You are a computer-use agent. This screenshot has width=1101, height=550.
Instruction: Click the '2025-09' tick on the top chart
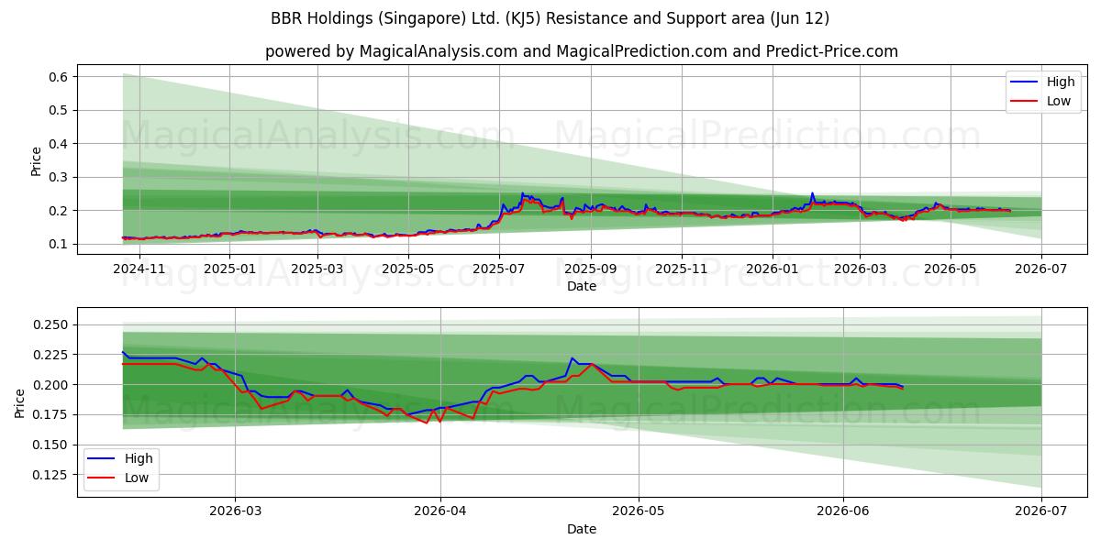pos(591,269)
